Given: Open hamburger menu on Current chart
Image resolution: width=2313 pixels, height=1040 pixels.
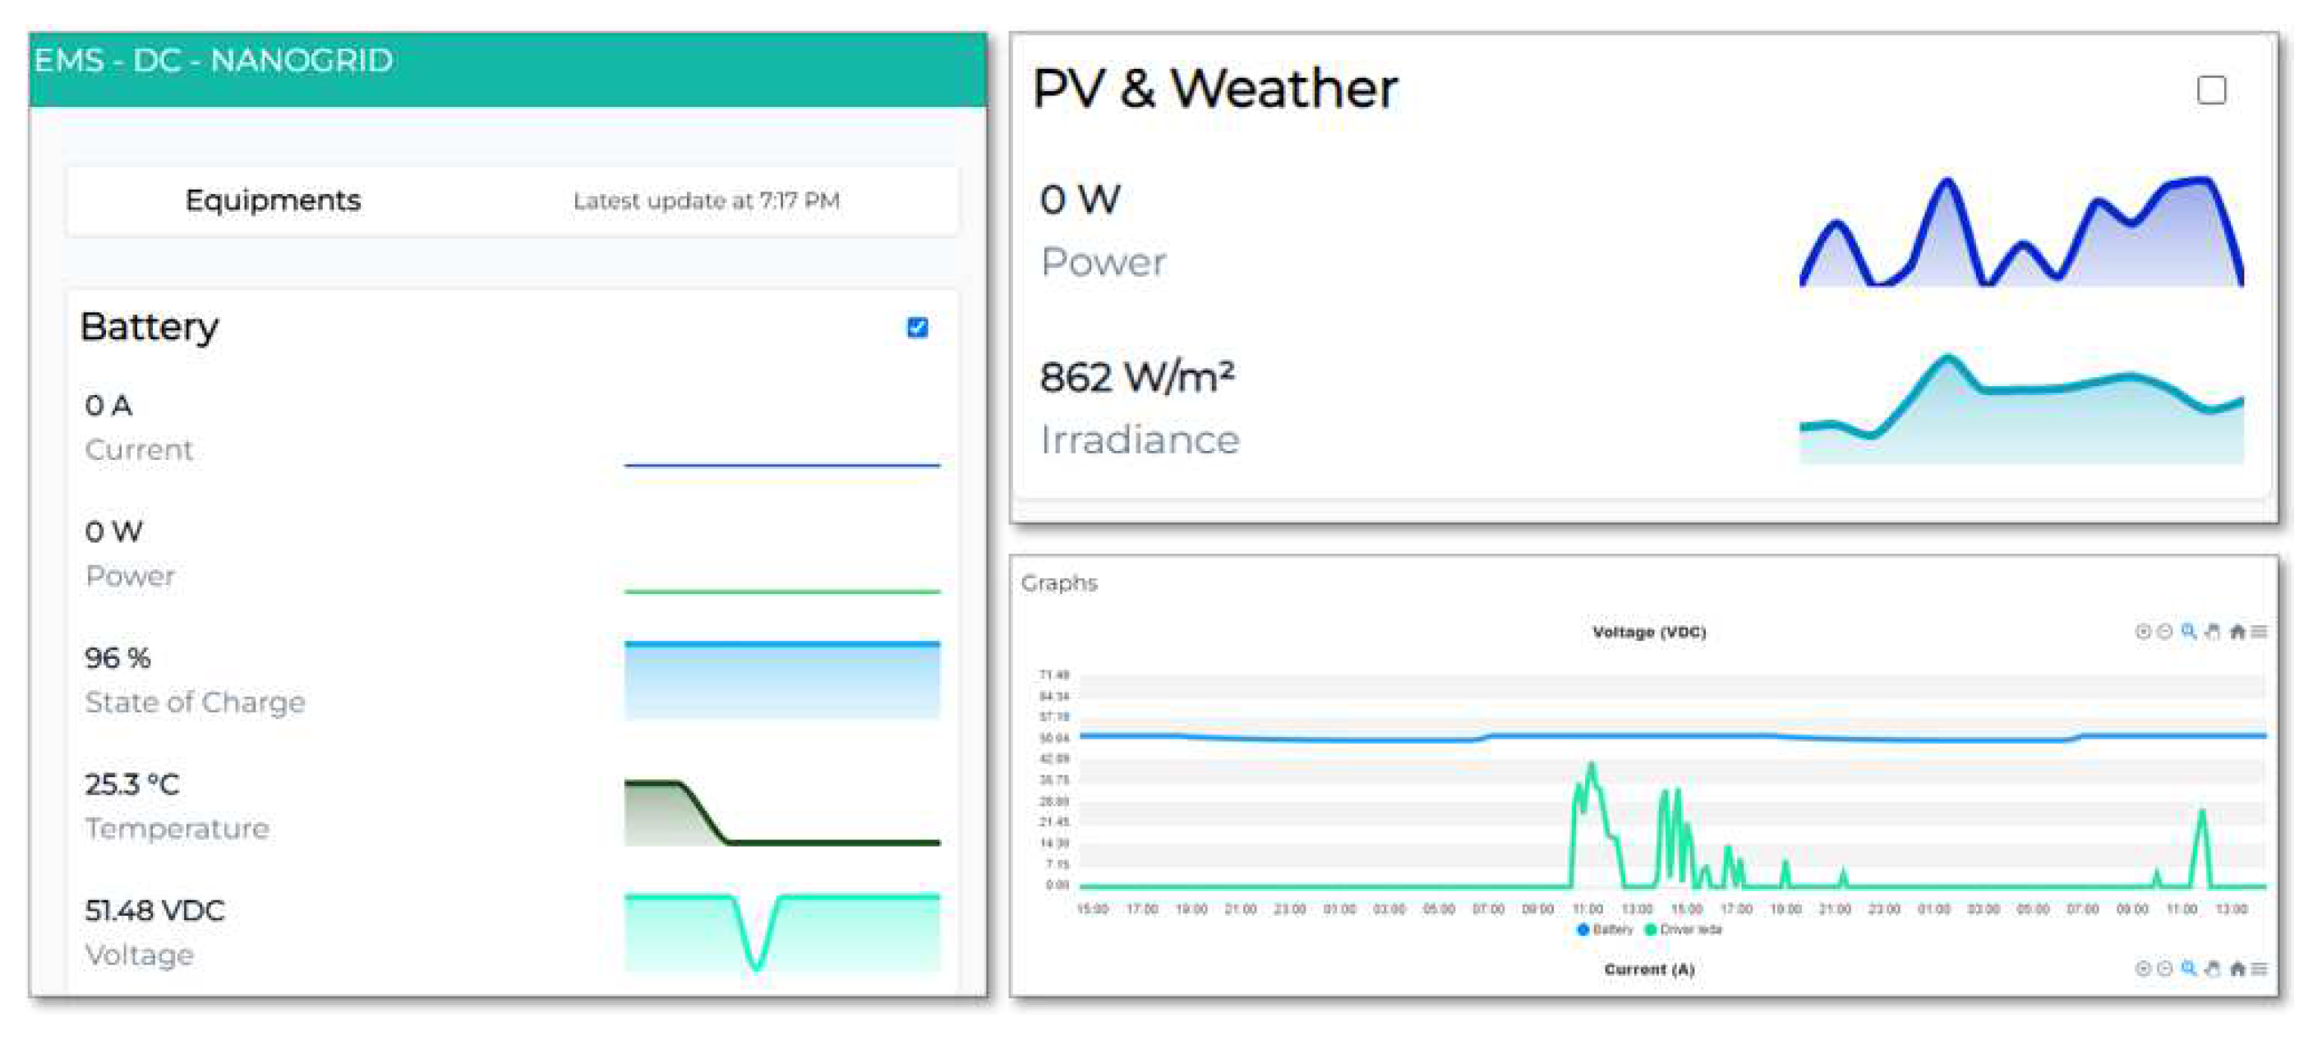Looking at the screenshot, I should [x=2260, y=969].
